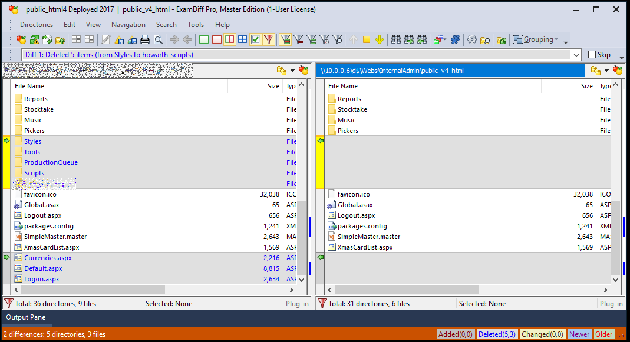This screenshot has height=342, width=630.
Task: Expand overflow arrow right of Skip
Action: 622,58
